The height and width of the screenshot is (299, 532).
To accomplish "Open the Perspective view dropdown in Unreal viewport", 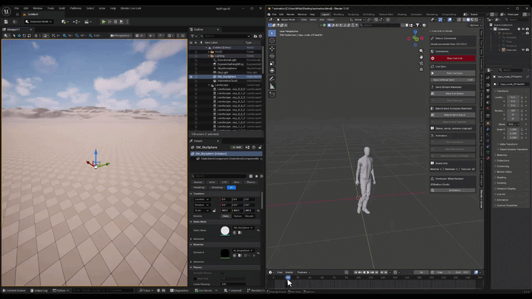I will click(120, 36).
